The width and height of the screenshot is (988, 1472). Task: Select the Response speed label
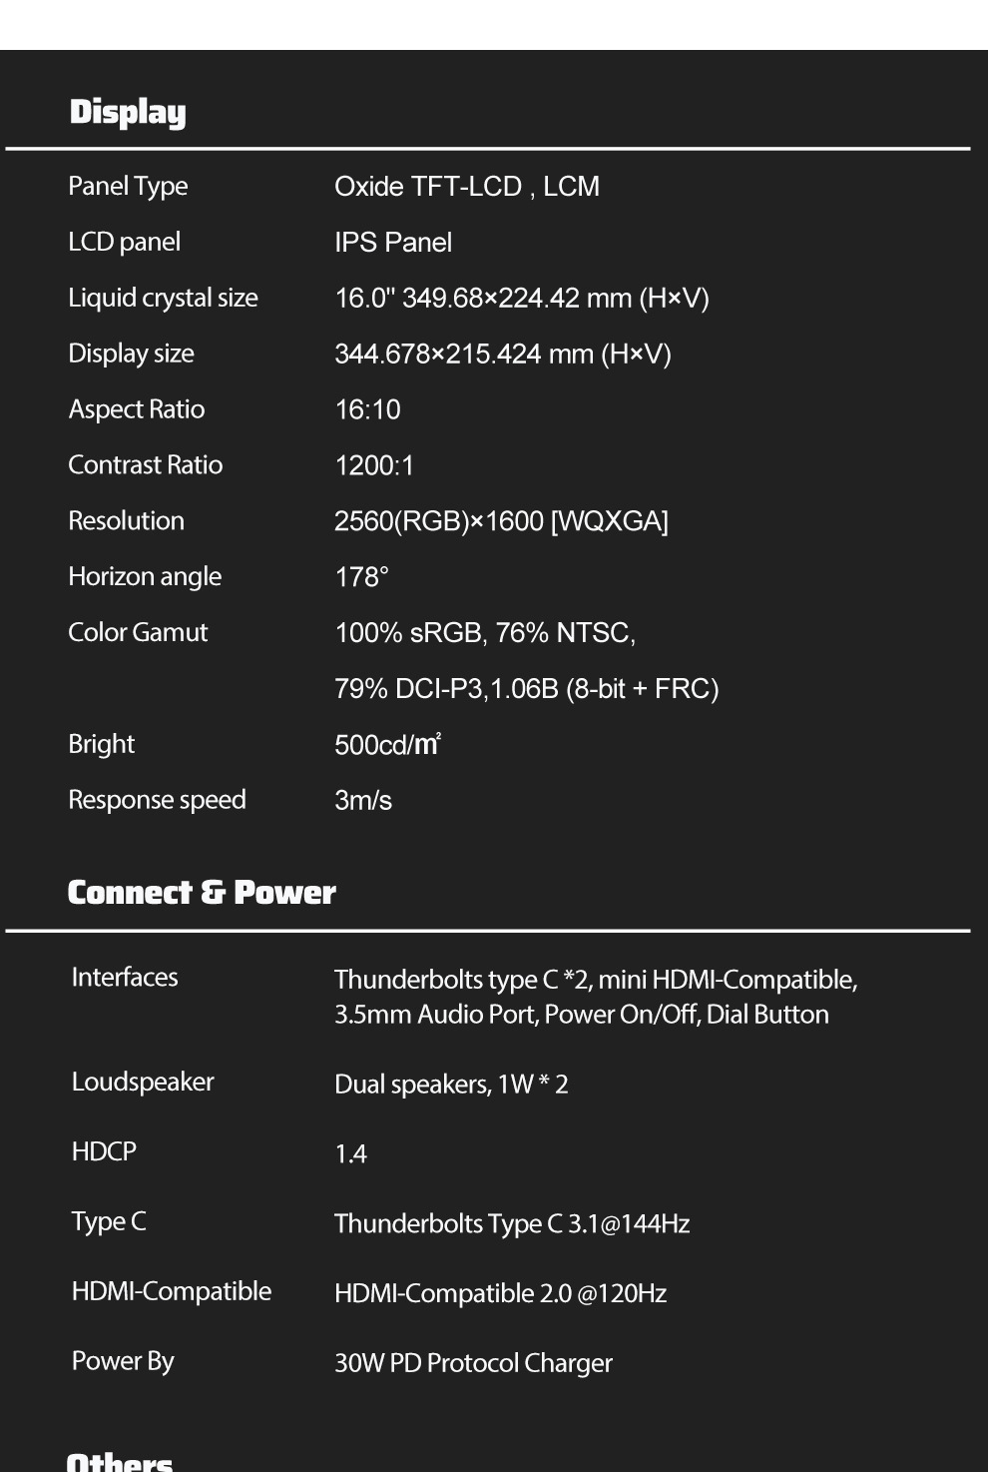tap(157, 801)
